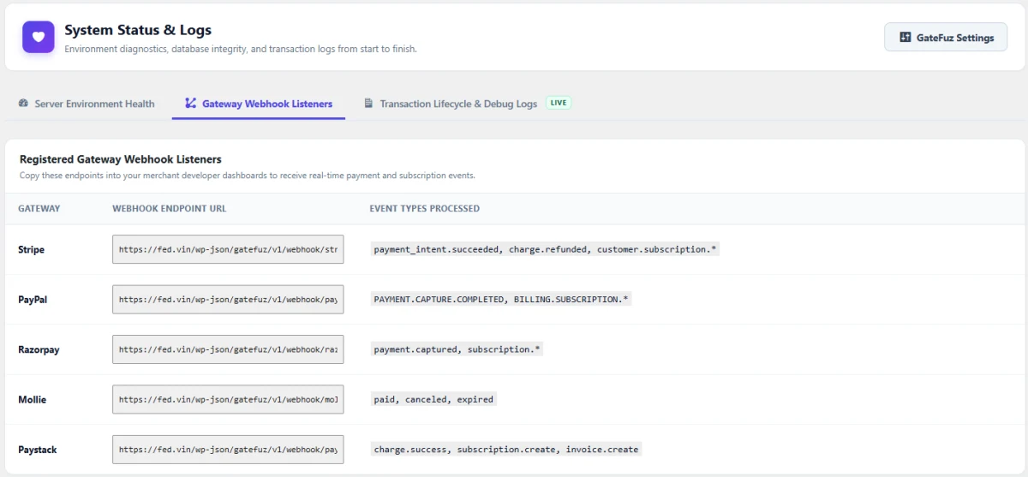Click the settings icon in GateFuz Settings button
Image resolution: width=1028 pixels, height=477 pixels.
(x=905, y=38)
